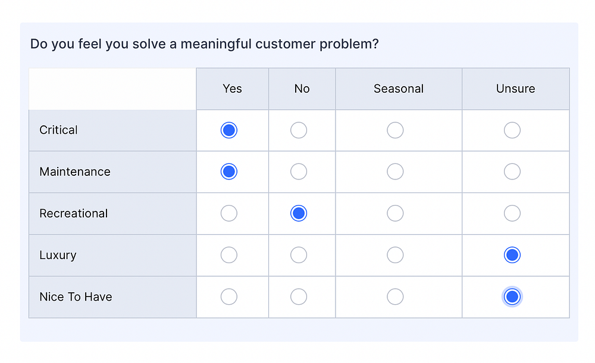
Task: Choose Seasonal for Maintenance row
Action: tap(395, 172)
